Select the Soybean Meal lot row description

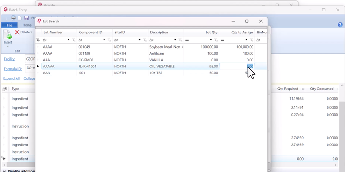point(166,47)
